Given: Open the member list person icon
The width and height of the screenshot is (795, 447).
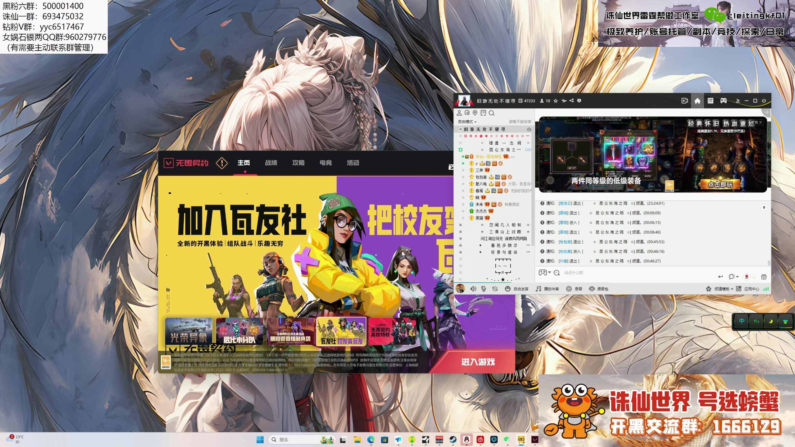Looking at the screenshot, I should coord(459,113).
